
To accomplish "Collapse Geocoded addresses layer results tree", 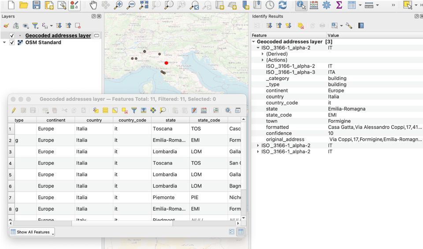I will coord(254,42).
